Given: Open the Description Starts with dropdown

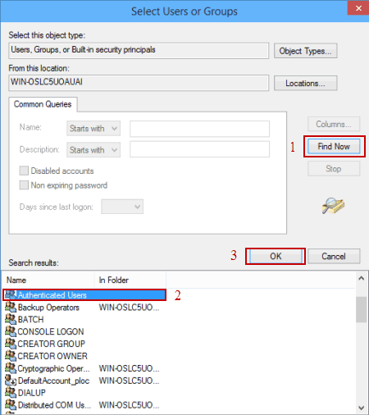Looking at the screenshot, I should coord(93,150).
